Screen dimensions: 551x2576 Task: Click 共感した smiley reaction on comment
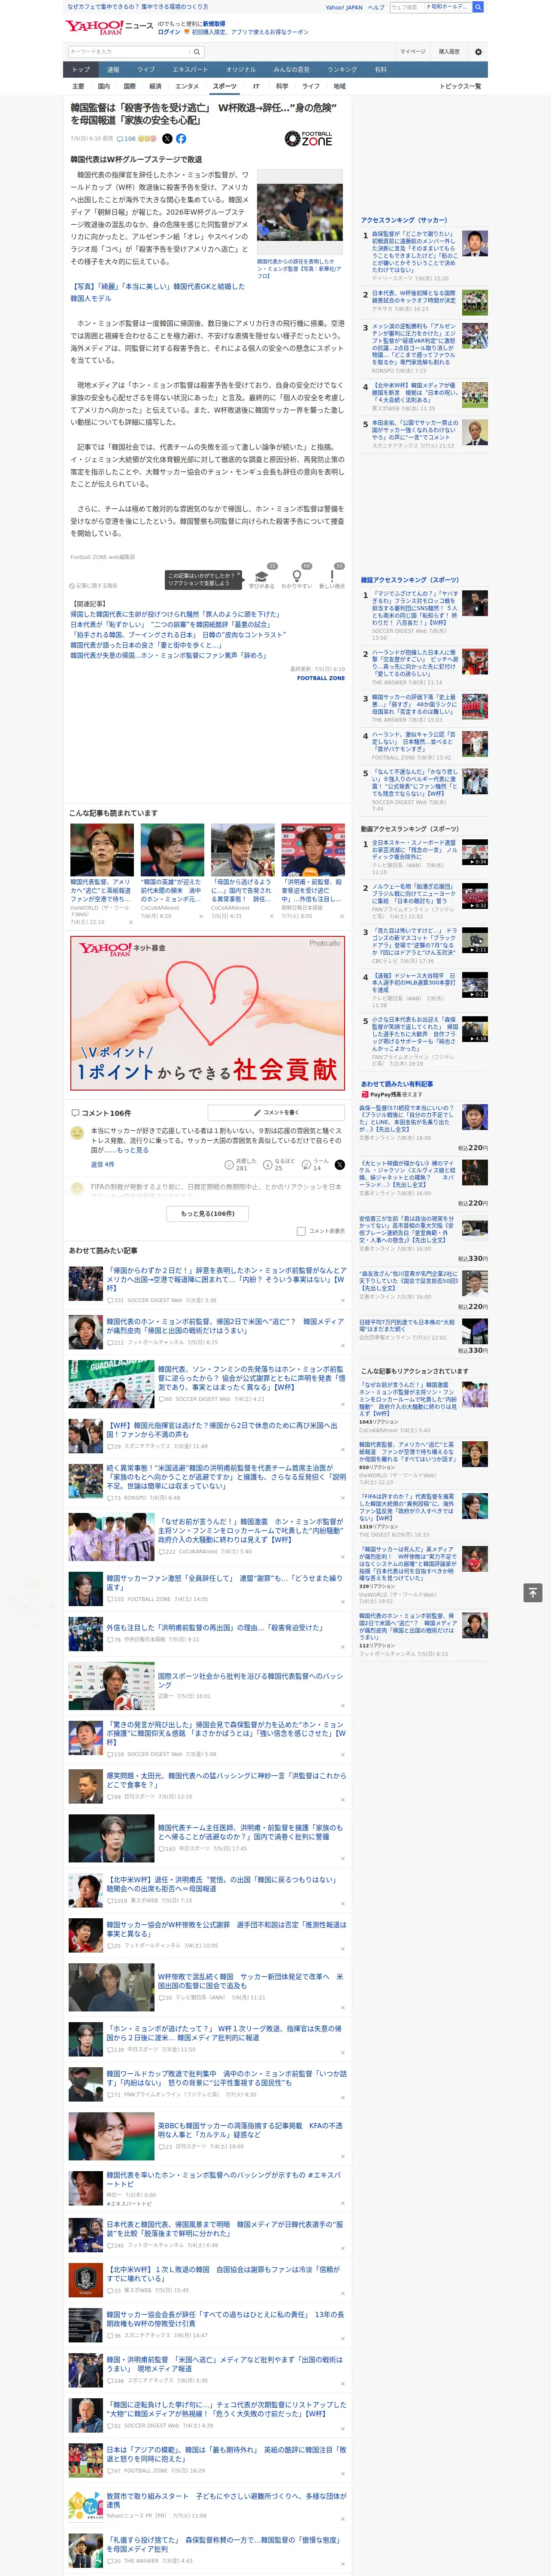pos(241,1165)
